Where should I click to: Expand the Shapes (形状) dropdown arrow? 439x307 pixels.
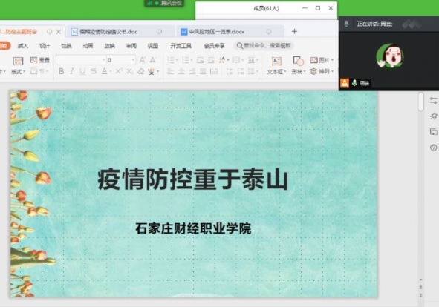305,72
